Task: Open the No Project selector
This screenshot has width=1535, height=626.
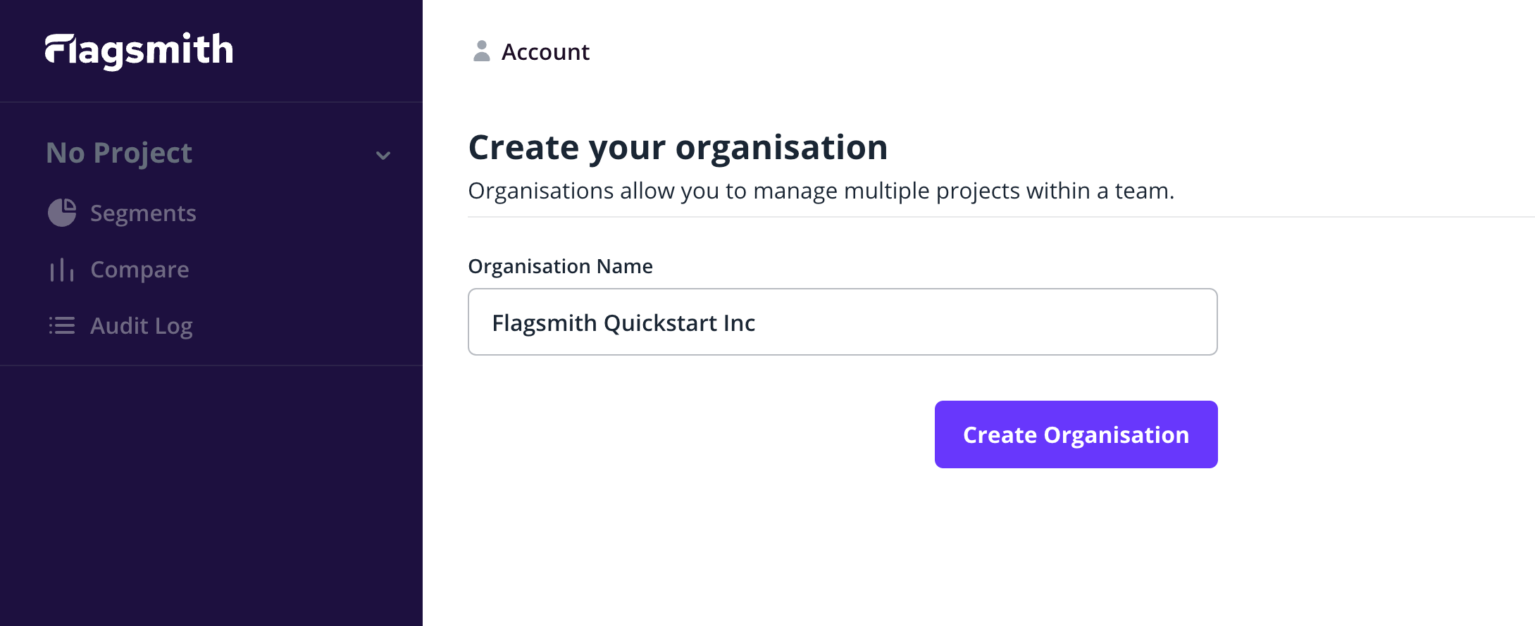Action: [x=119, y=153]
